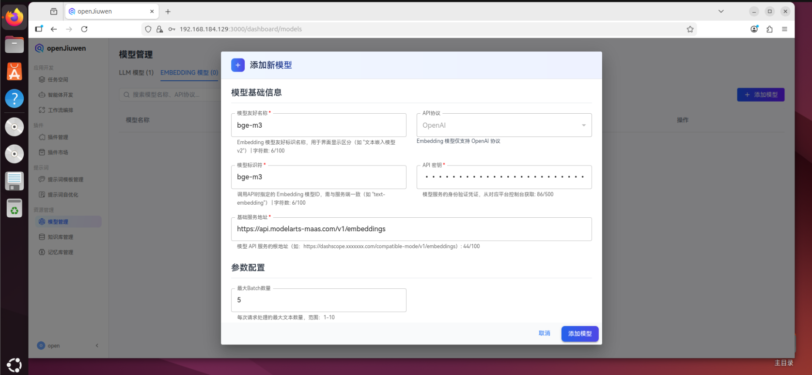The height and width of the screenshot is (375, 812).
Task: Open Show Applications in the dock
Action: click(x=14, y=365)
